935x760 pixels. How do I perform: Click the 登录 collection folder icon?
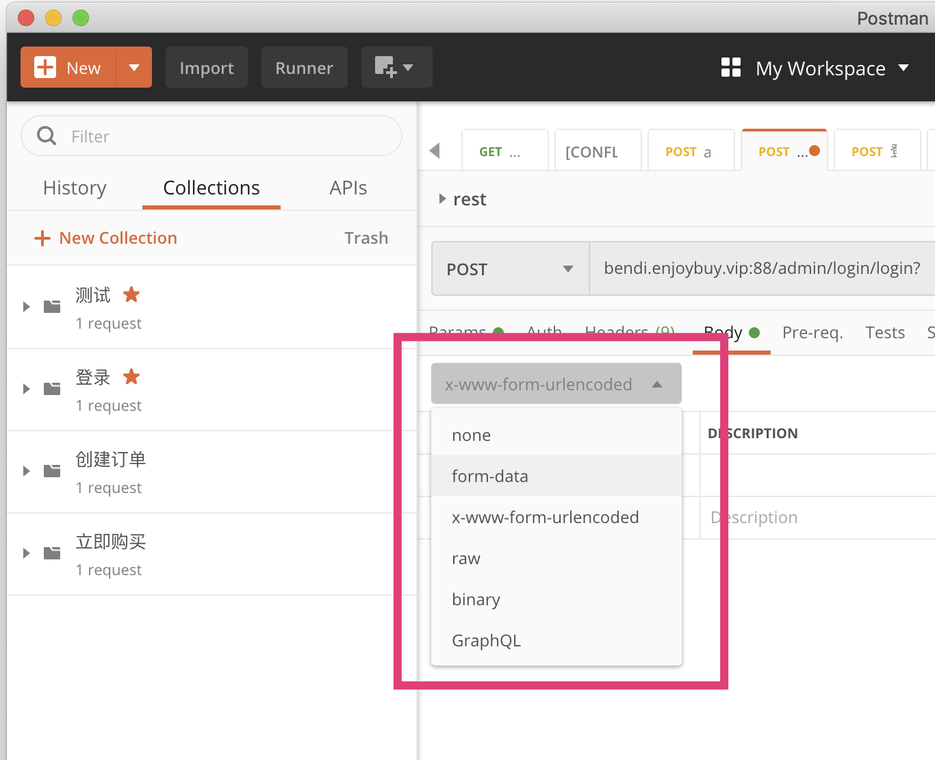tap(52, 389)
